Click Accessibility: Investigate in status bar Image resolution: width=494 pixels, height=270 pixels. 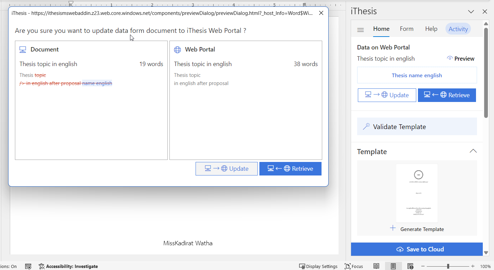pyautogui.click(x=68, y=267)
